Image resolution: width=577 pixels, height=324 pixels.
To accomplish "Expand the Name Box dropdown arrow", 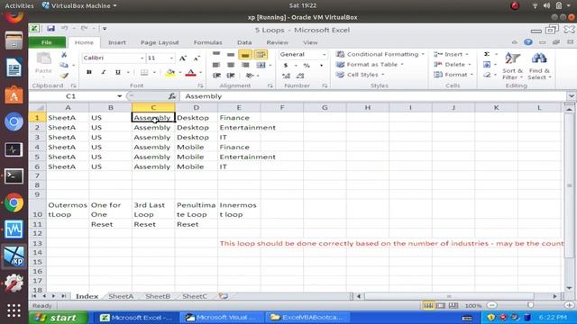I will (120, 96).
